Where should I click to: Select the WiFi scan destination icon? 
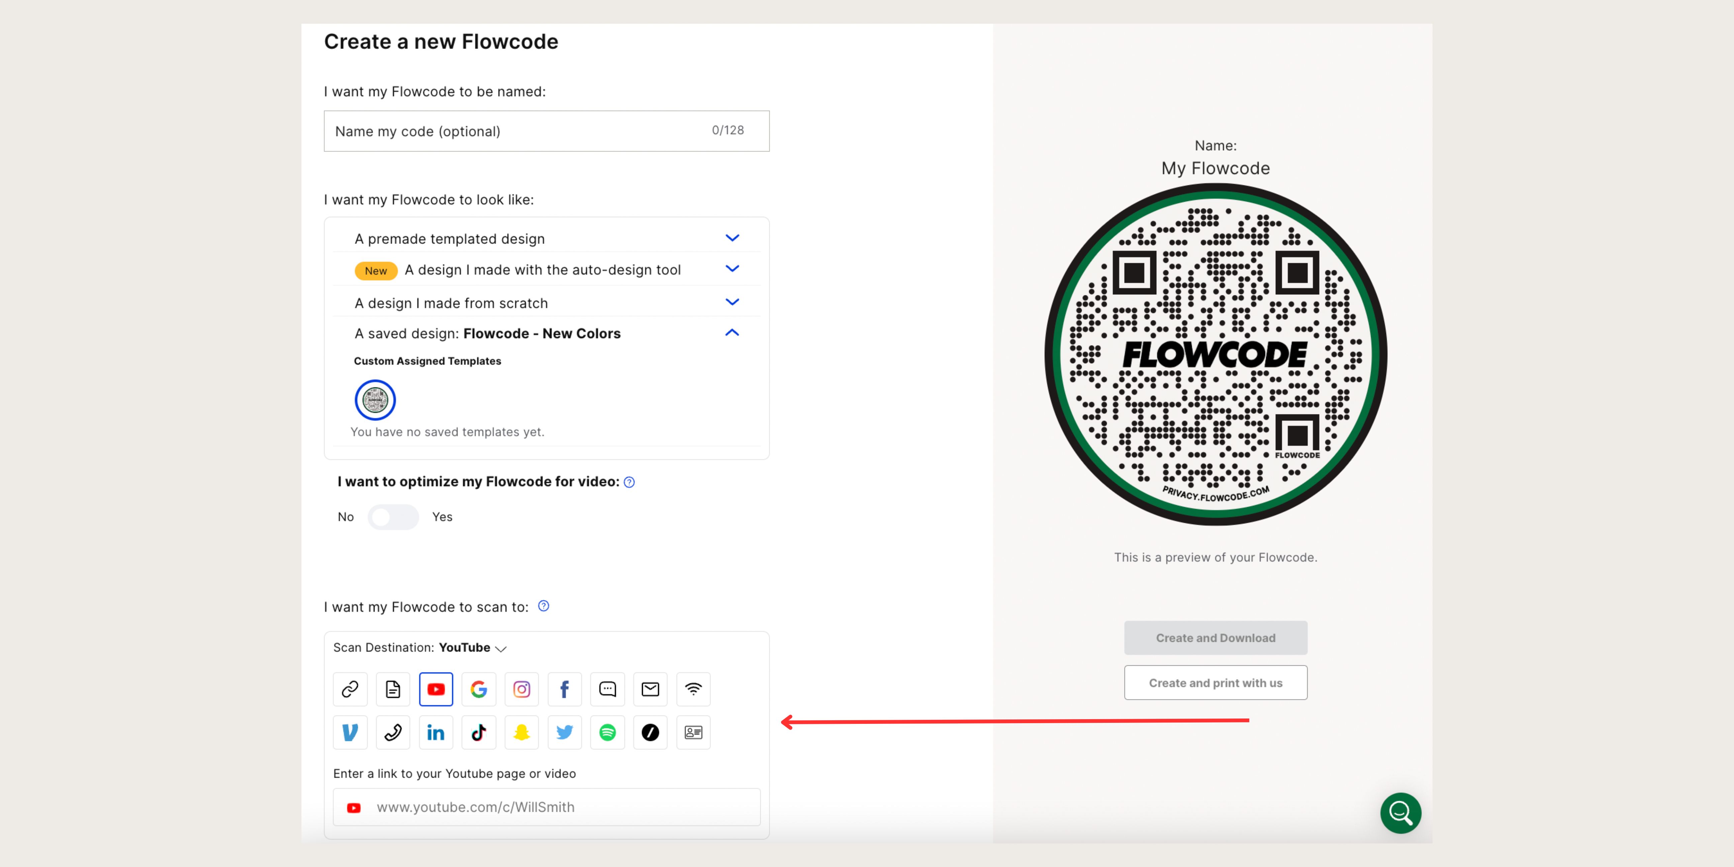point(693,689)
